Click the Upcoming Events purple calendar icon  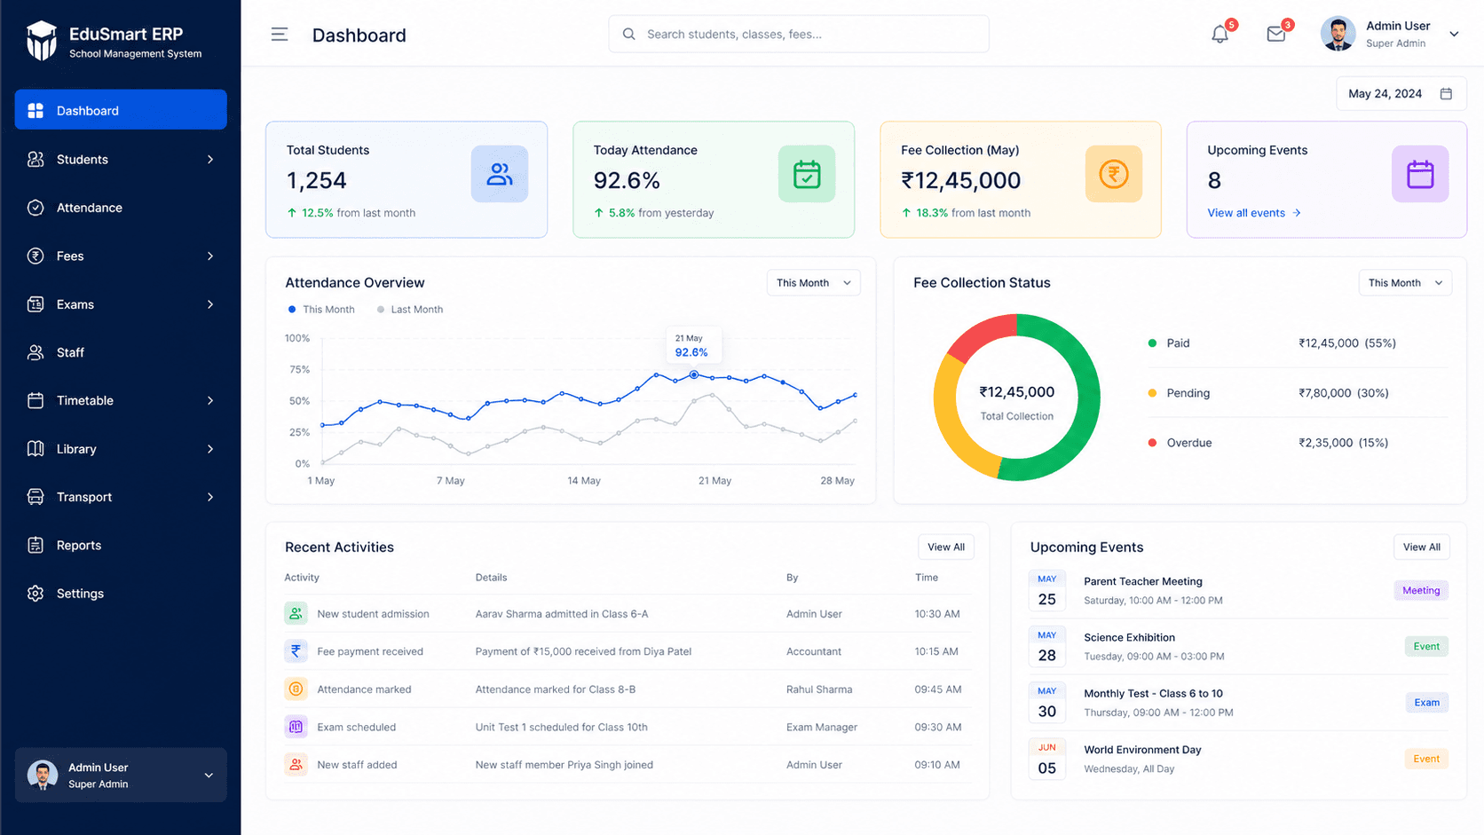1420,174
